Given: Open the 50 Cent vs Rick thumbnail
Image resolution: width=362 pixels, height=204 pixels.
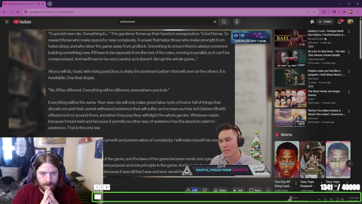Looking at the screenshot, I should tap(290, 58).
